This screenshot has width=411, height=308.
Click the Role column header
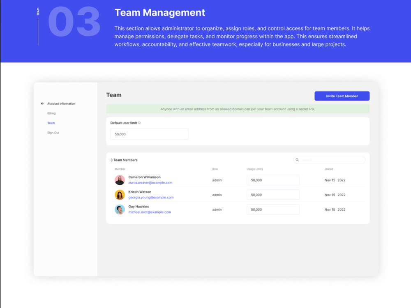pyautogui.click(x=215, y=169)
